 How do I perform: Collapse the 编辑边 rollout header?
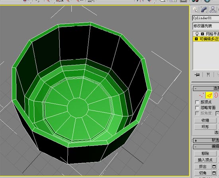(x=206, y=146)
